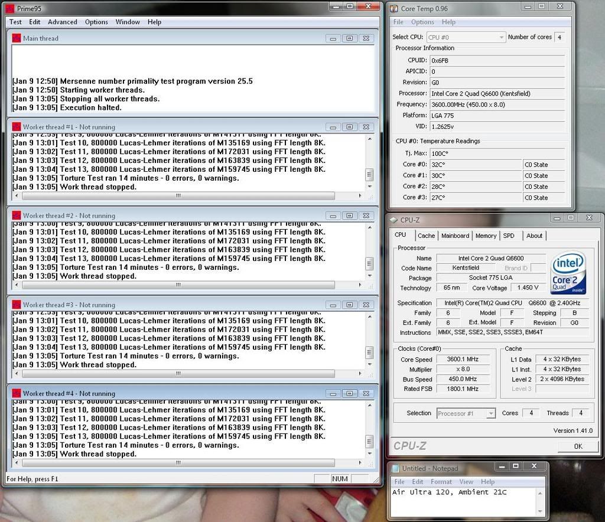The width and height of the screenshot is (605, 522).
Task: Click the 'C0 State' field for Core #1
Action: [544, 175]
